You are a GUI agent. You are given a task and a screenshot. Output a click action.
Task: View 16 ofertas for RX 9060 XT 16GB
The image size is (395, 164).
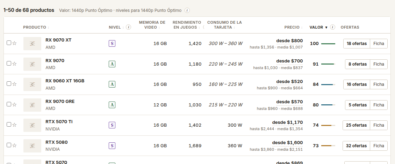click(357, 84)
